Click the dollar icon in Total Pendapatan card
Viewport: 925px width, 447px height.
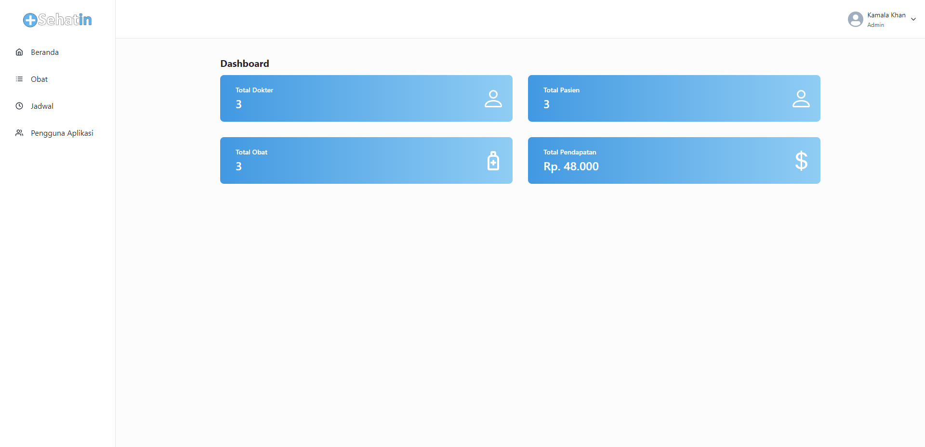click(801, 161)
